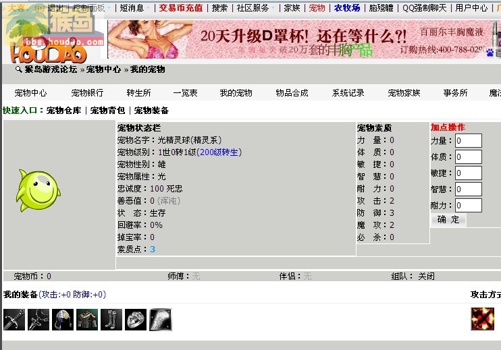
Task: Click the 防御 : 3 stat row
Action: (375, 213)
